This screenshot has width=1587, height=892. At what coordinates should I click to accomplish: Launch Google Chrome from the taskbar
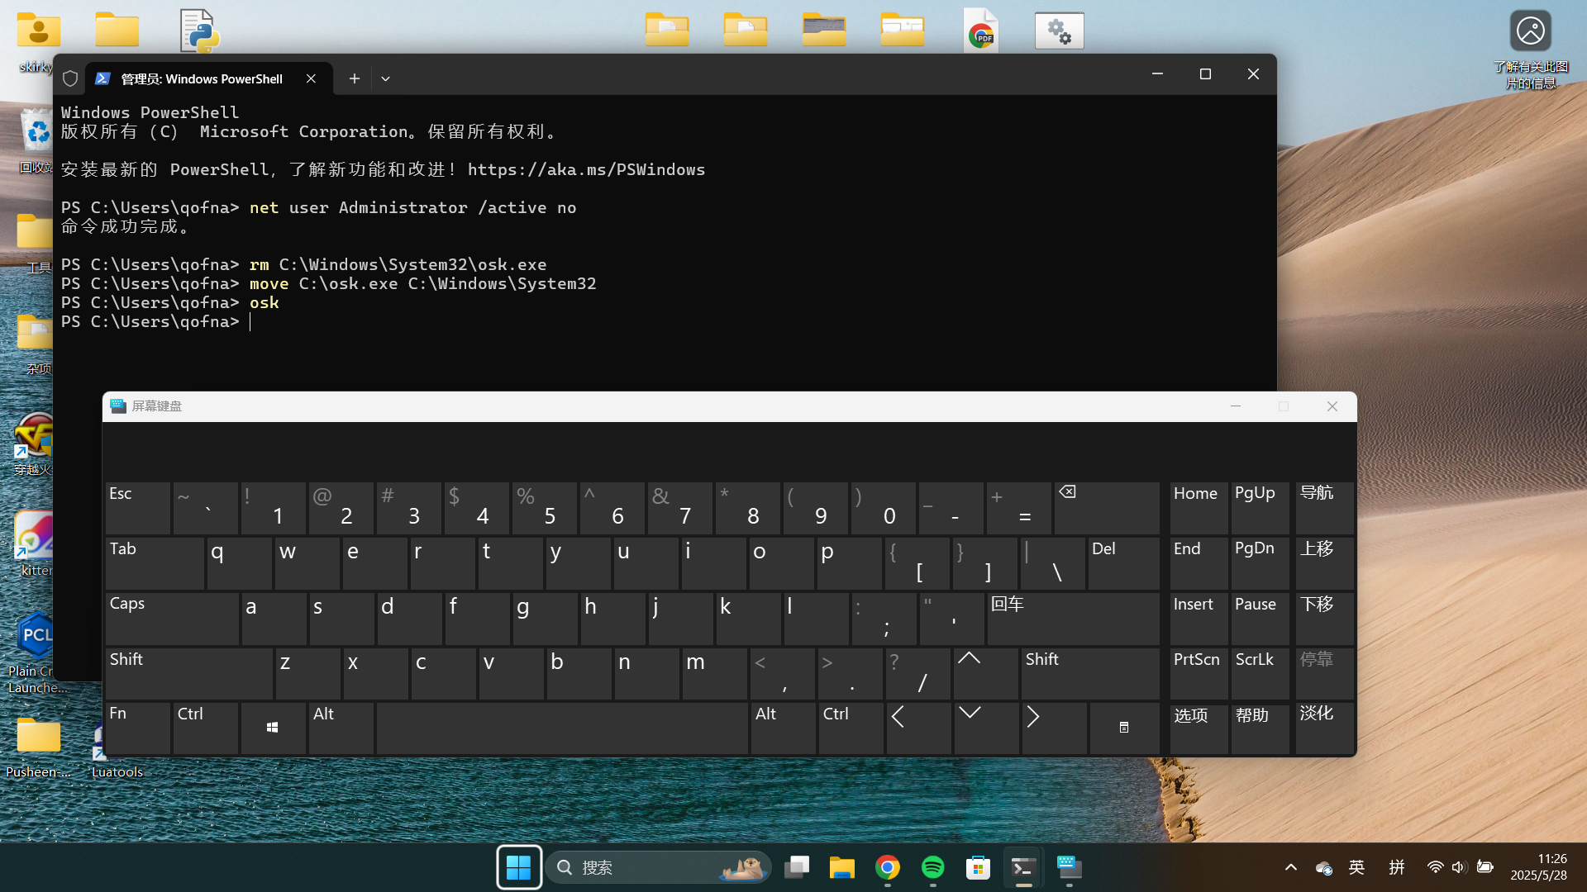tap(888, 867)
